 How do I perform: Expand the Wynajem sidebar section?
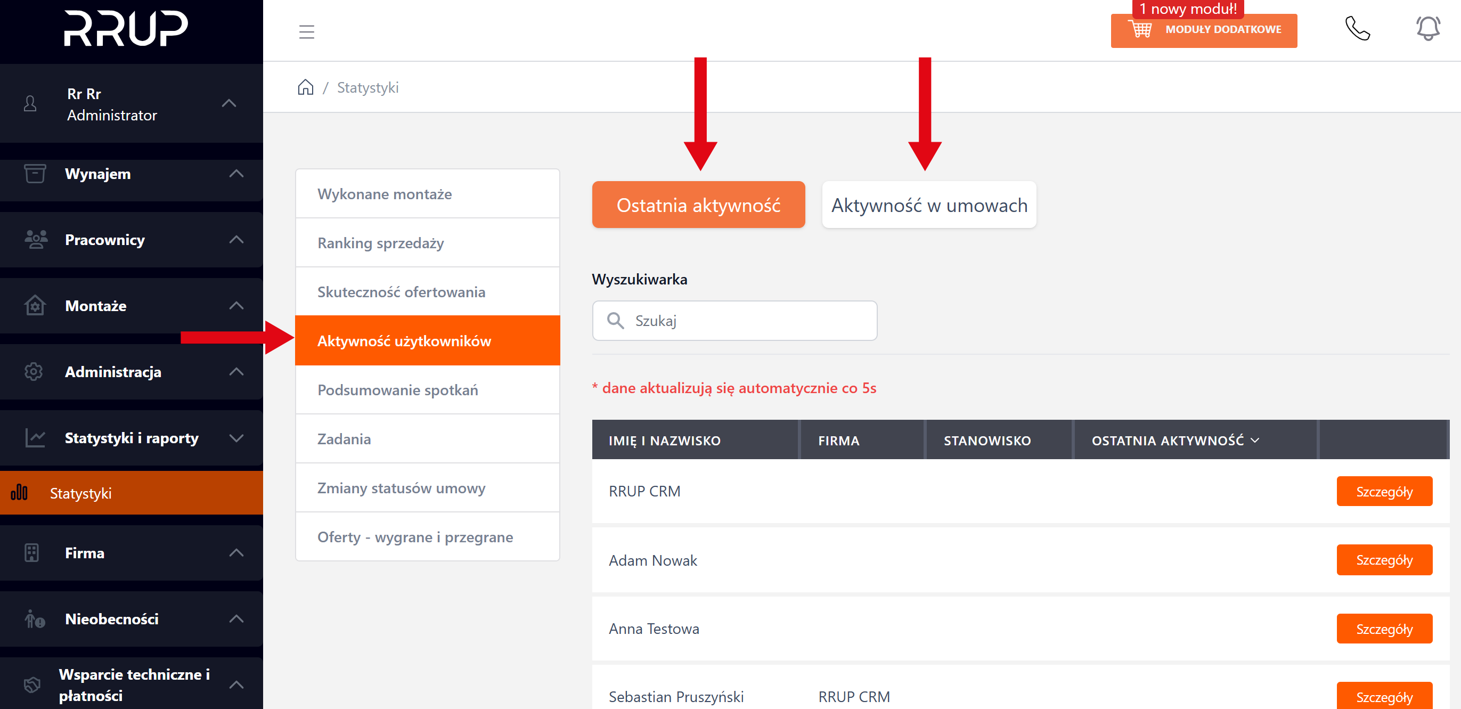point(236,174)
